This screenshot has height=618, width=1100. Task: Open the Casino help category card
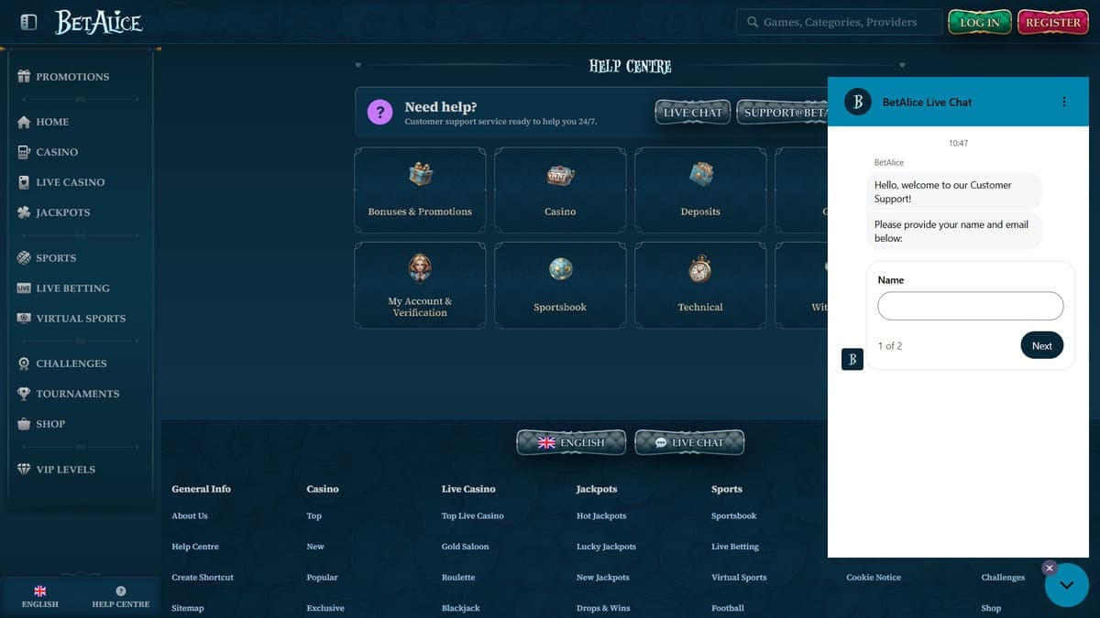point(560,190)
